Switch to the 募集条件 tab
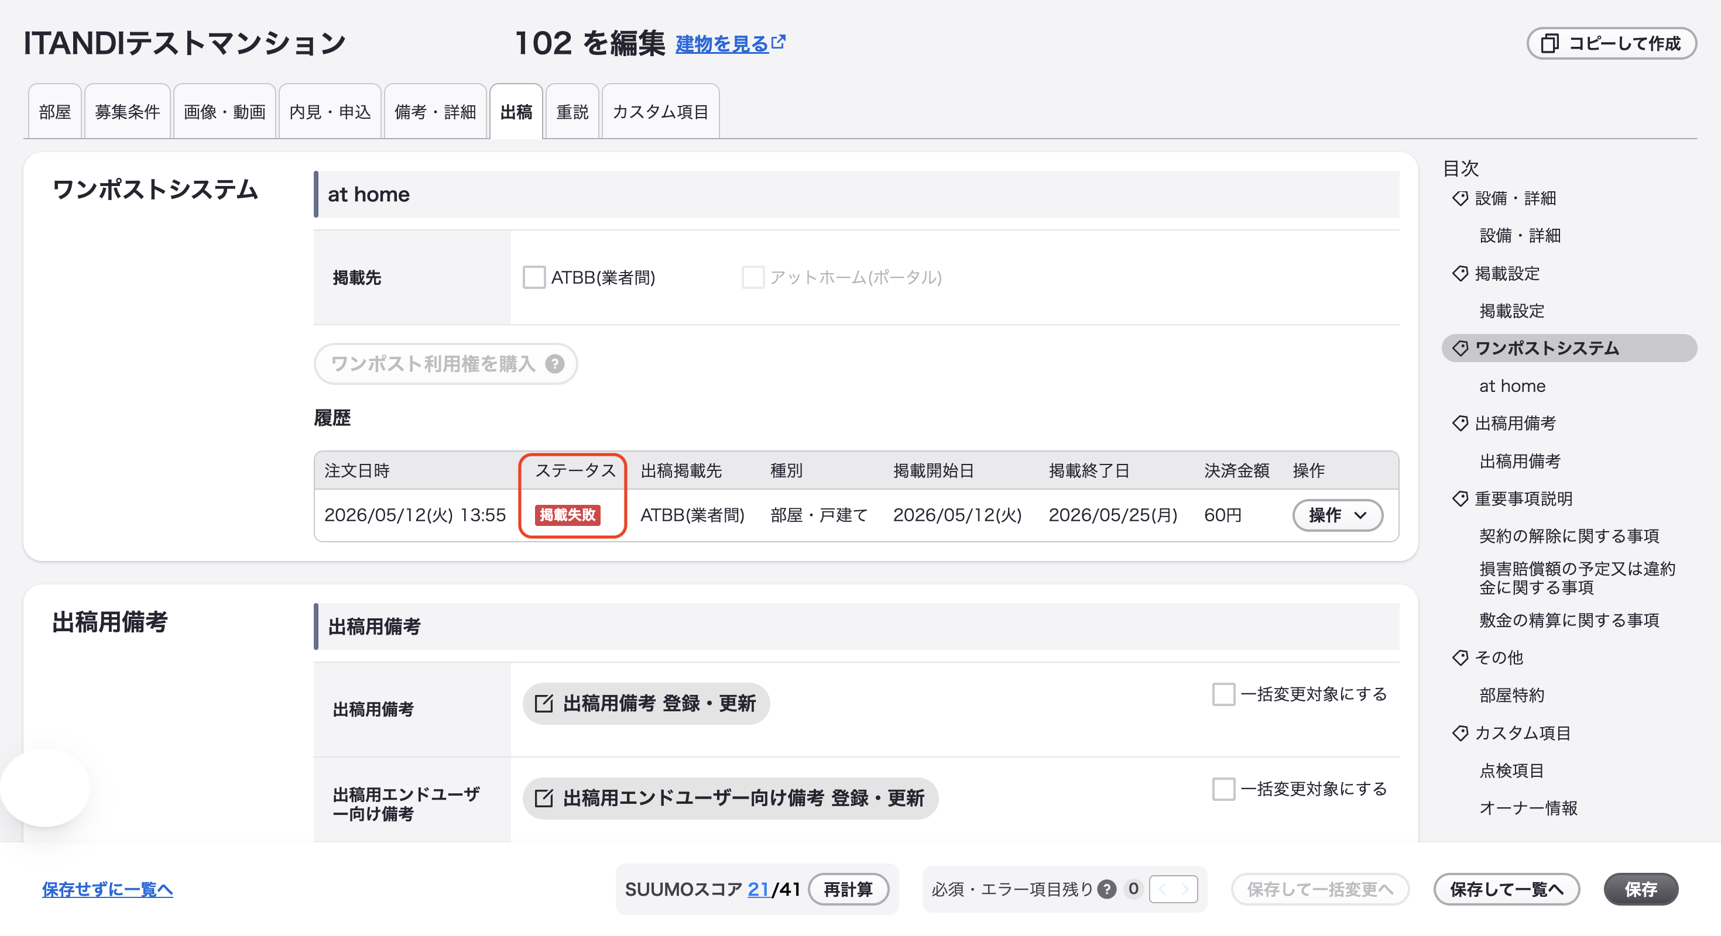This screenshot has width=1721, height=936. click(x=127, y=112)
